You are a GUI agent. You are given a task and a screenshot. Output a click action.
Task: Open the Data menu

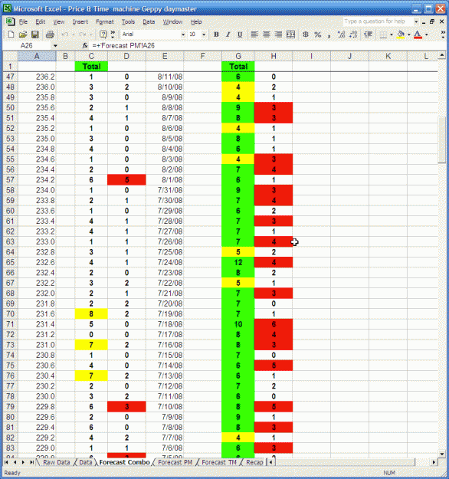pos(149,21)
